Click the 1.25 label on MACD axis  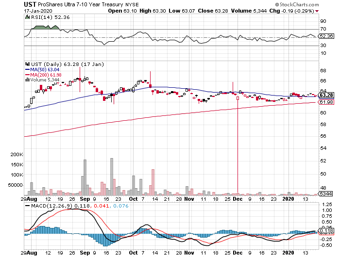[327, 204]
